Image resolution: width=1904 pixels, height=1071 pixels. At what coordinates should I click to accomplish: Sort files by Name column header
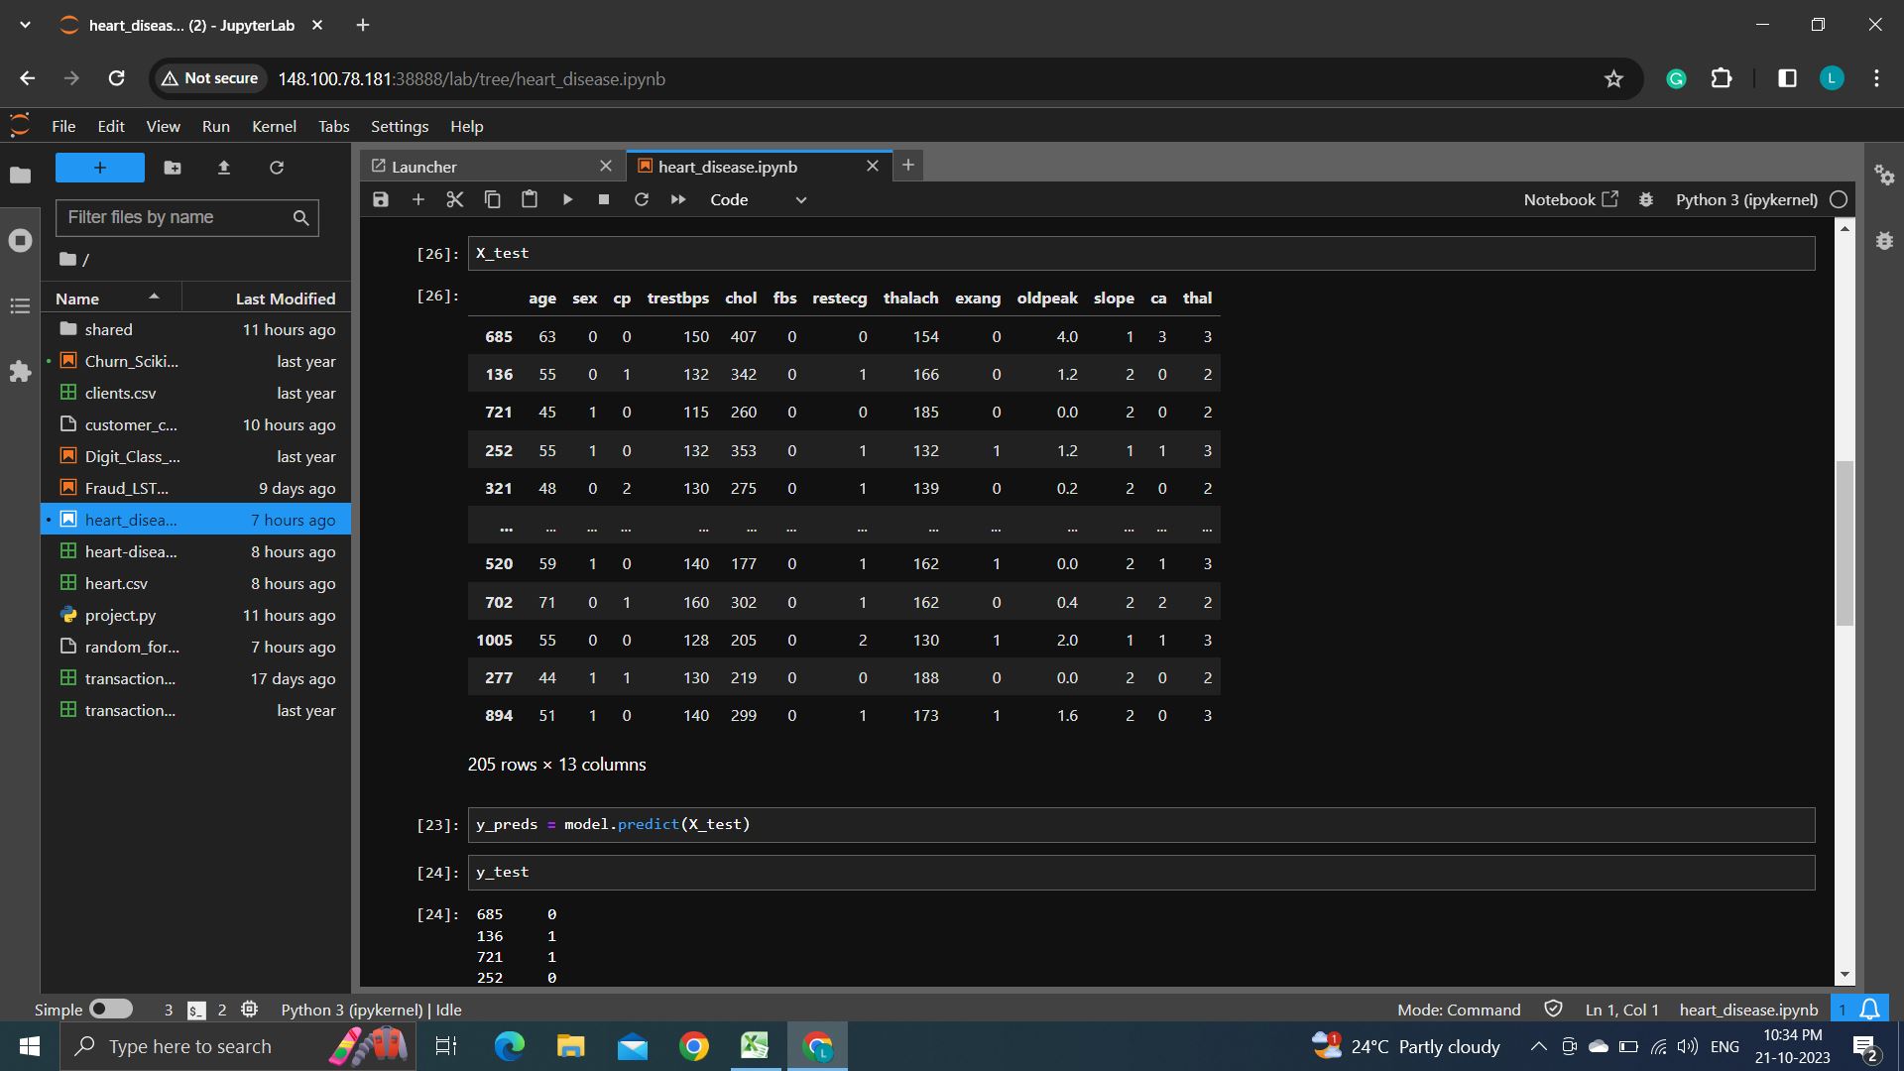77,298
